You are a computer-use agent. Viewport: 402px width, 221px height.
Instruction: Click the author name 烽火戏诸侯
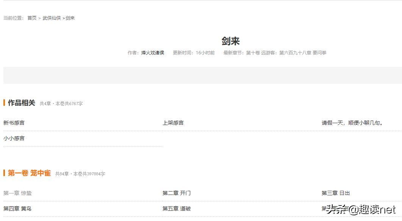click(x=153, y=53)
